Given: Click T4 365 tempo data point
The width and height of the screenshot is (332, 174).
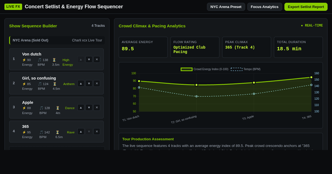Looking at the screenshot, I should point(311,85).
